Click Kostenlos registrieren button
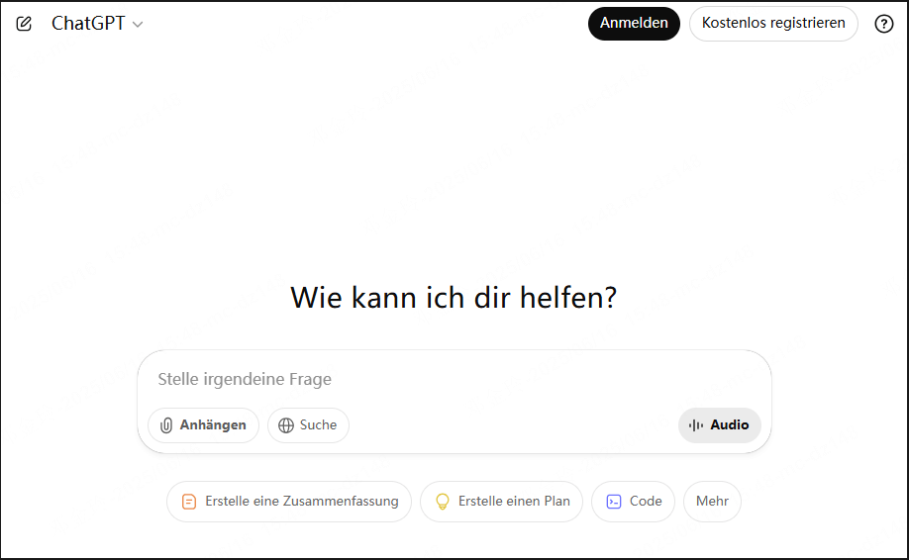This screenshot has height=560, width=909. coord(773,24)
